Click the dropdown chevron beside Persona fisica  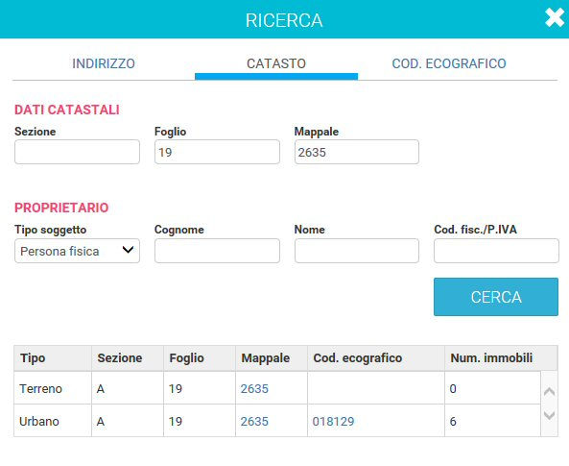[x=128, y=250]
